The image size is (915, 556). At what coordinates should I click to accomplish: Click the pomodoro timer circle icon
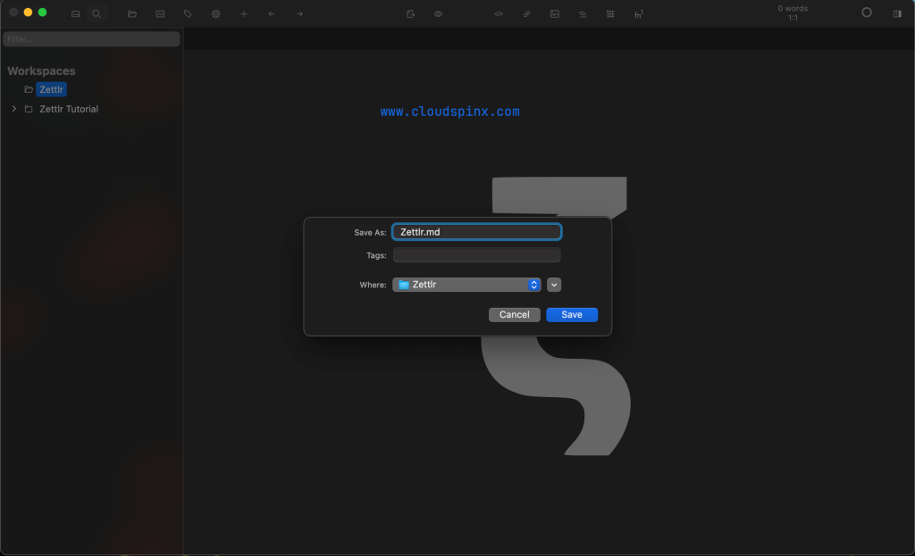(x=867, y=12)
